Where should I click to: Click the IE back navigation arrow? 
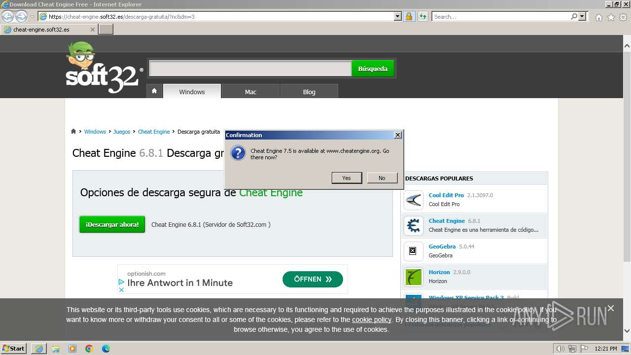click(7, 16)
